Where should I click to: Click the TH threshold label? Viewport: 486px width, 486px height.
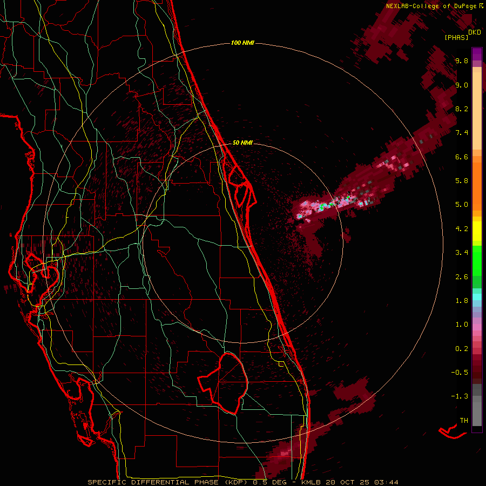464,421
